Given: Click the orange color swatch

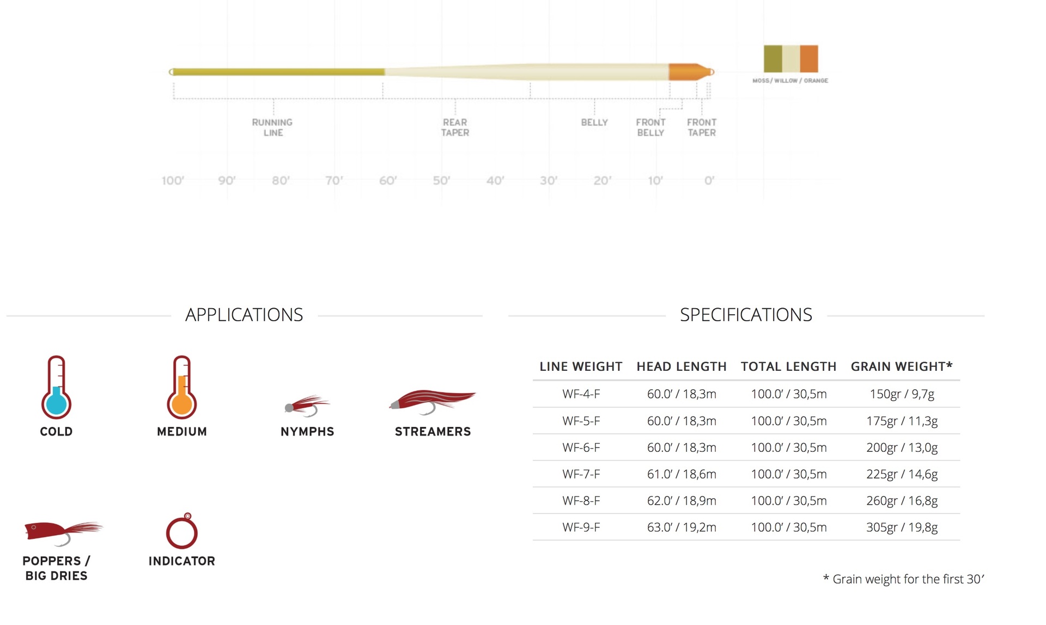Looking at the screenshot, I should [x=809, y=59].
